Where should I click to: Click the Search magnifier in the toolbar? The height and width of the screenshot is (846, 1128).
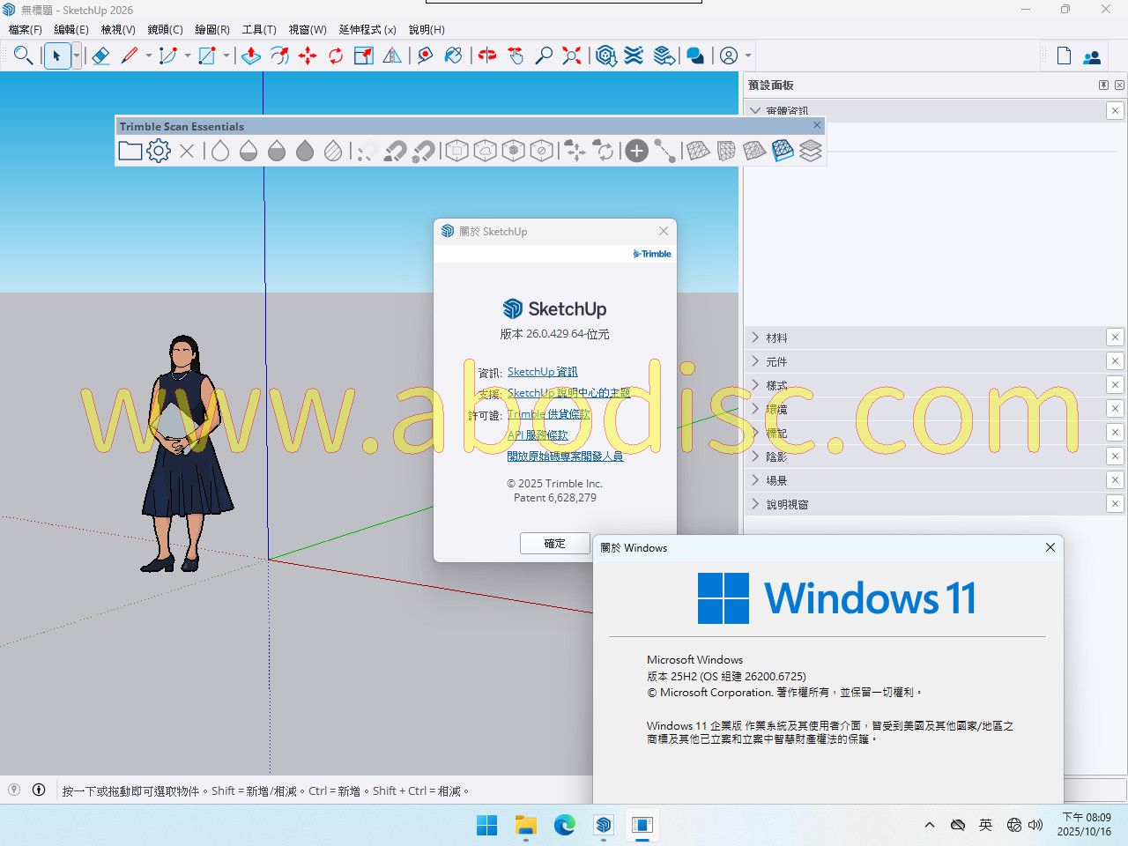point(24,56)
